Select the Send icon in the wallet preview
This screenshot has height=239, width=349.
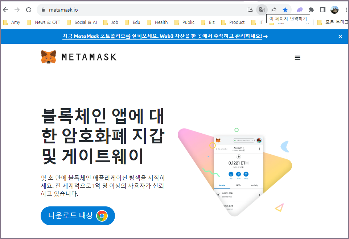coord(238,174)
